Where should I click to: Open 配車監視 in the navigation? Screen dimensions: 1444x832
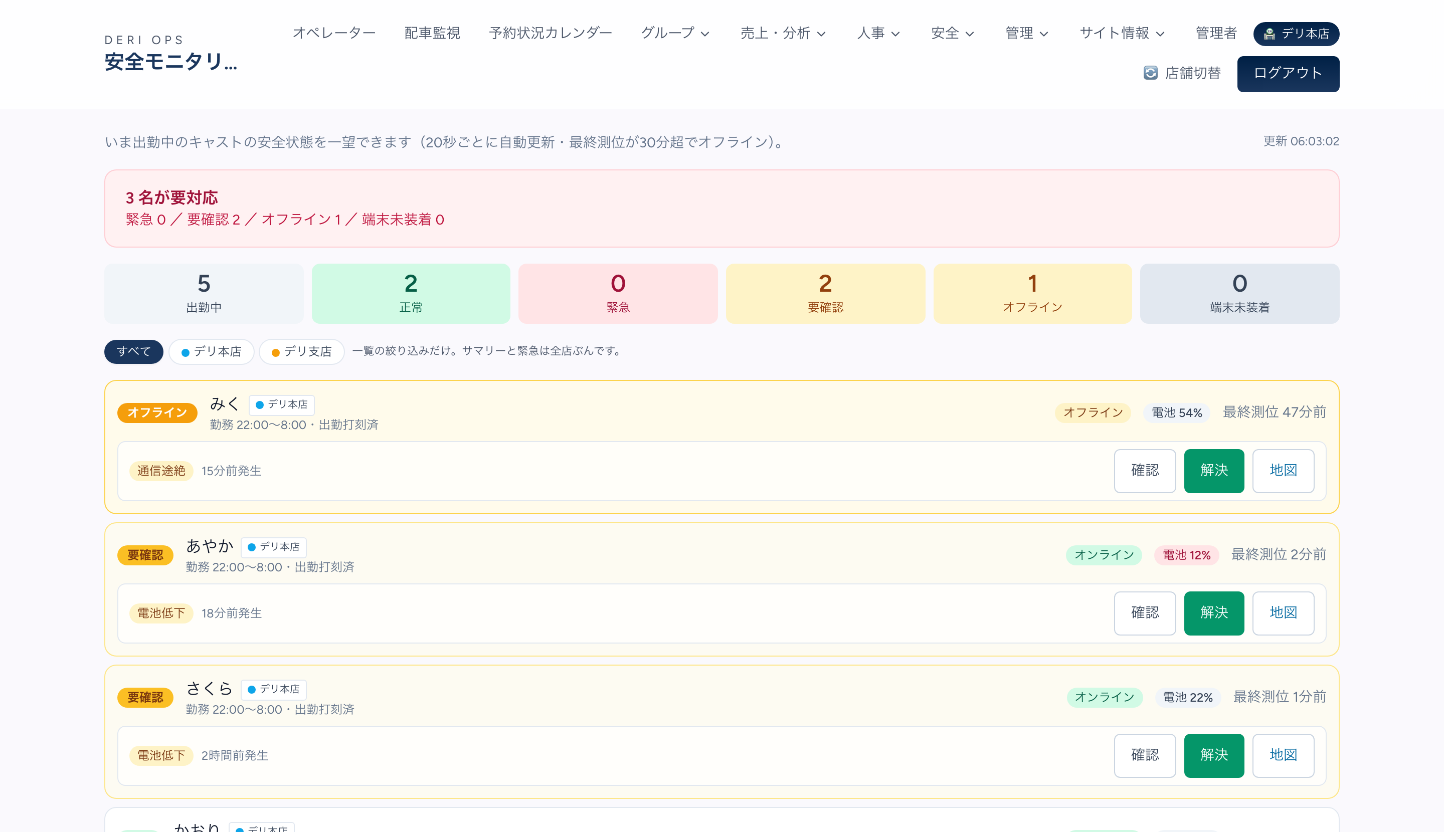pos(432,33)
